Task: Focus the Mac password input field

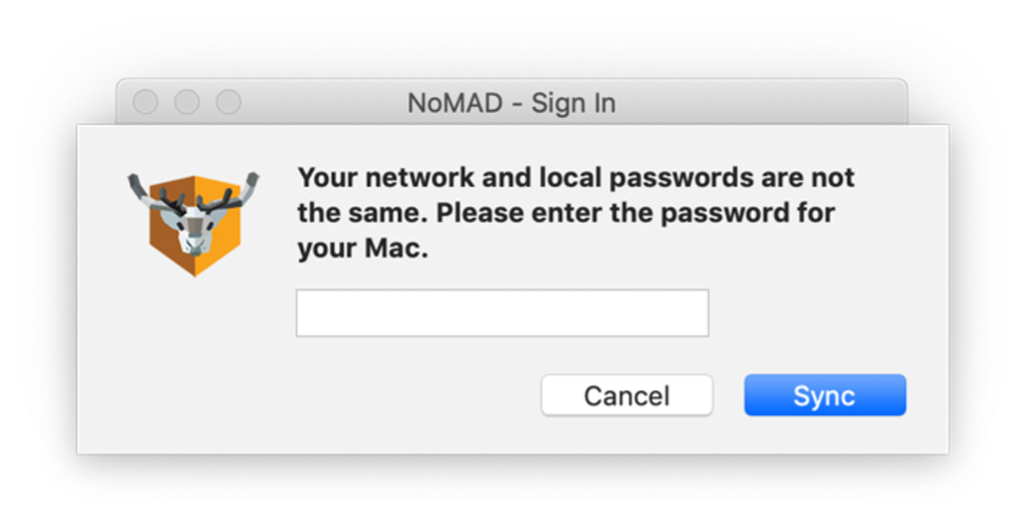Action: (x=502, y=313)
